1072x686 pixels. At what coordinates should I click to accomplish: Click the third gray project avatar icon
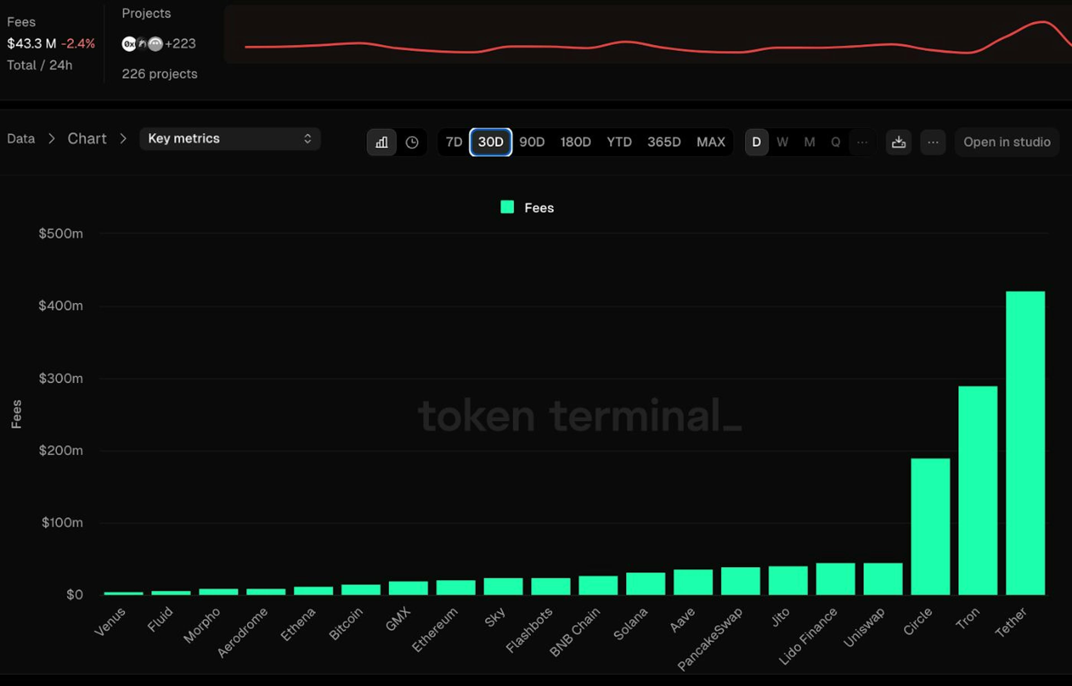[x=155, y=44]
